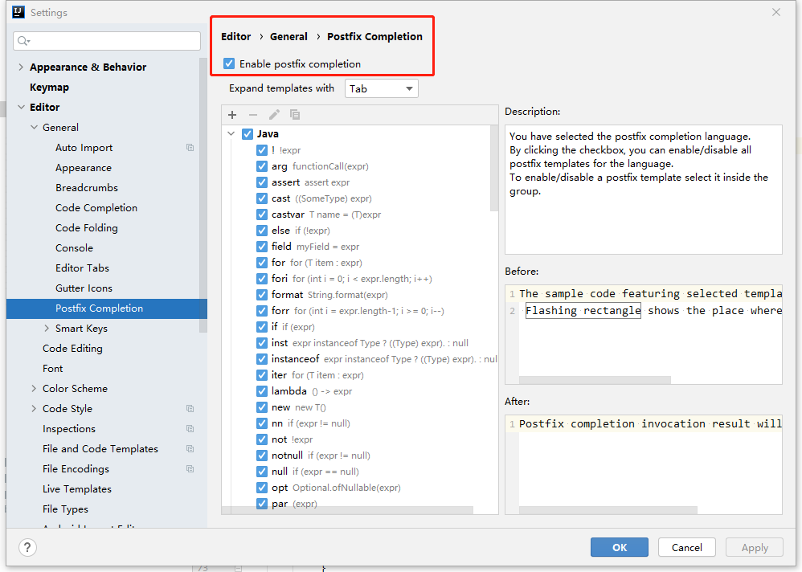Expand the Smart Keys settings node
This screenshot has width=802, height=572.
[x=47, y=329]
